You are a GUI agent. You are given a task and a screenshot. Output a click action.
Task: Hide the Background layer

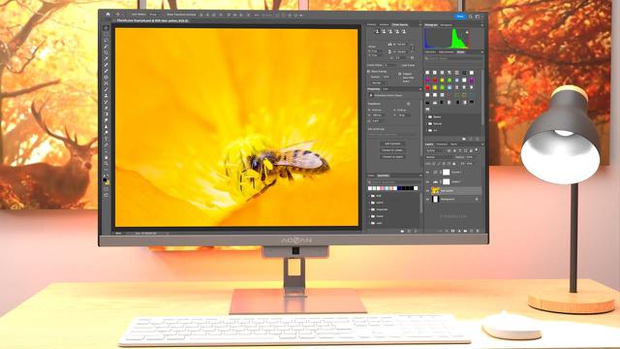(427, 199)
